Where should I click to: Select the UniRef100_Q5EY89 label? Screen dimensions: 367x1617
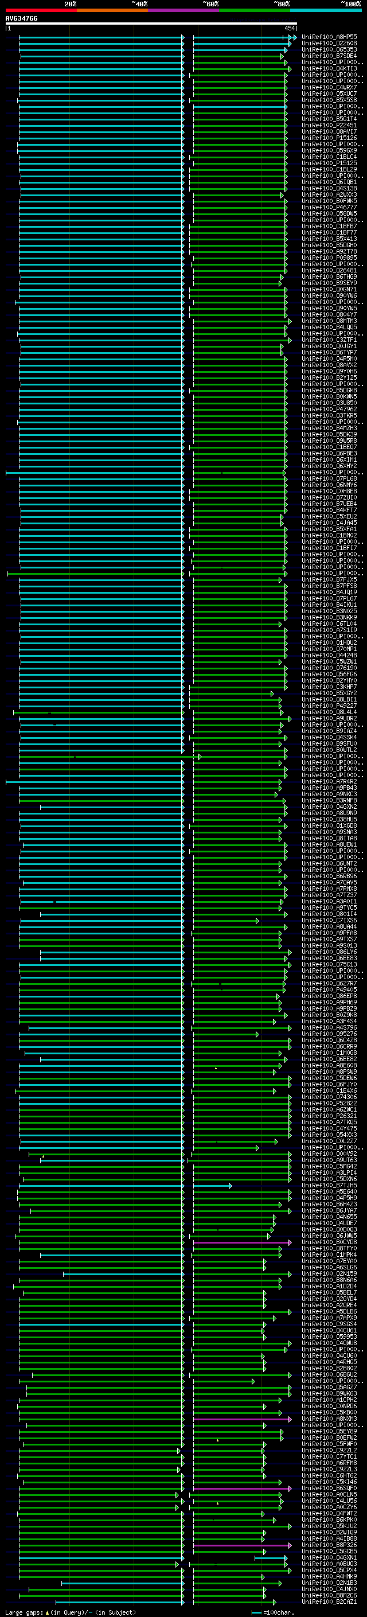(329, 1431)
